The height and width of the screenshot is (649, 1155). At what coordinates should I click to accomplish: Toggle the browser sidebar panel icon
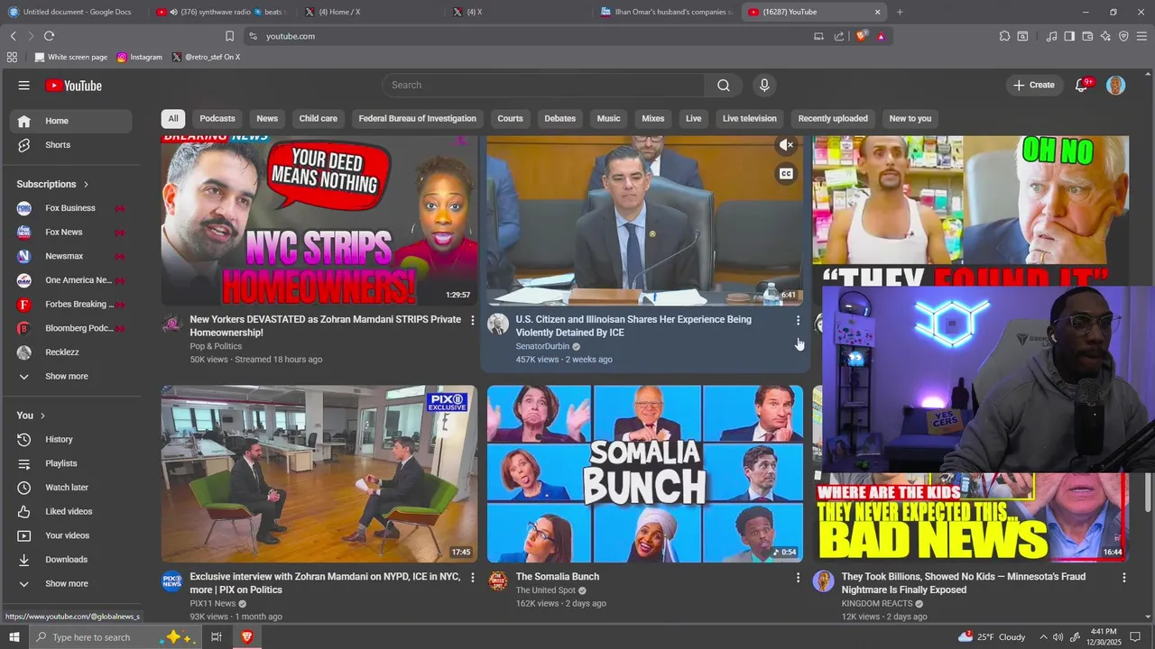1069,36
